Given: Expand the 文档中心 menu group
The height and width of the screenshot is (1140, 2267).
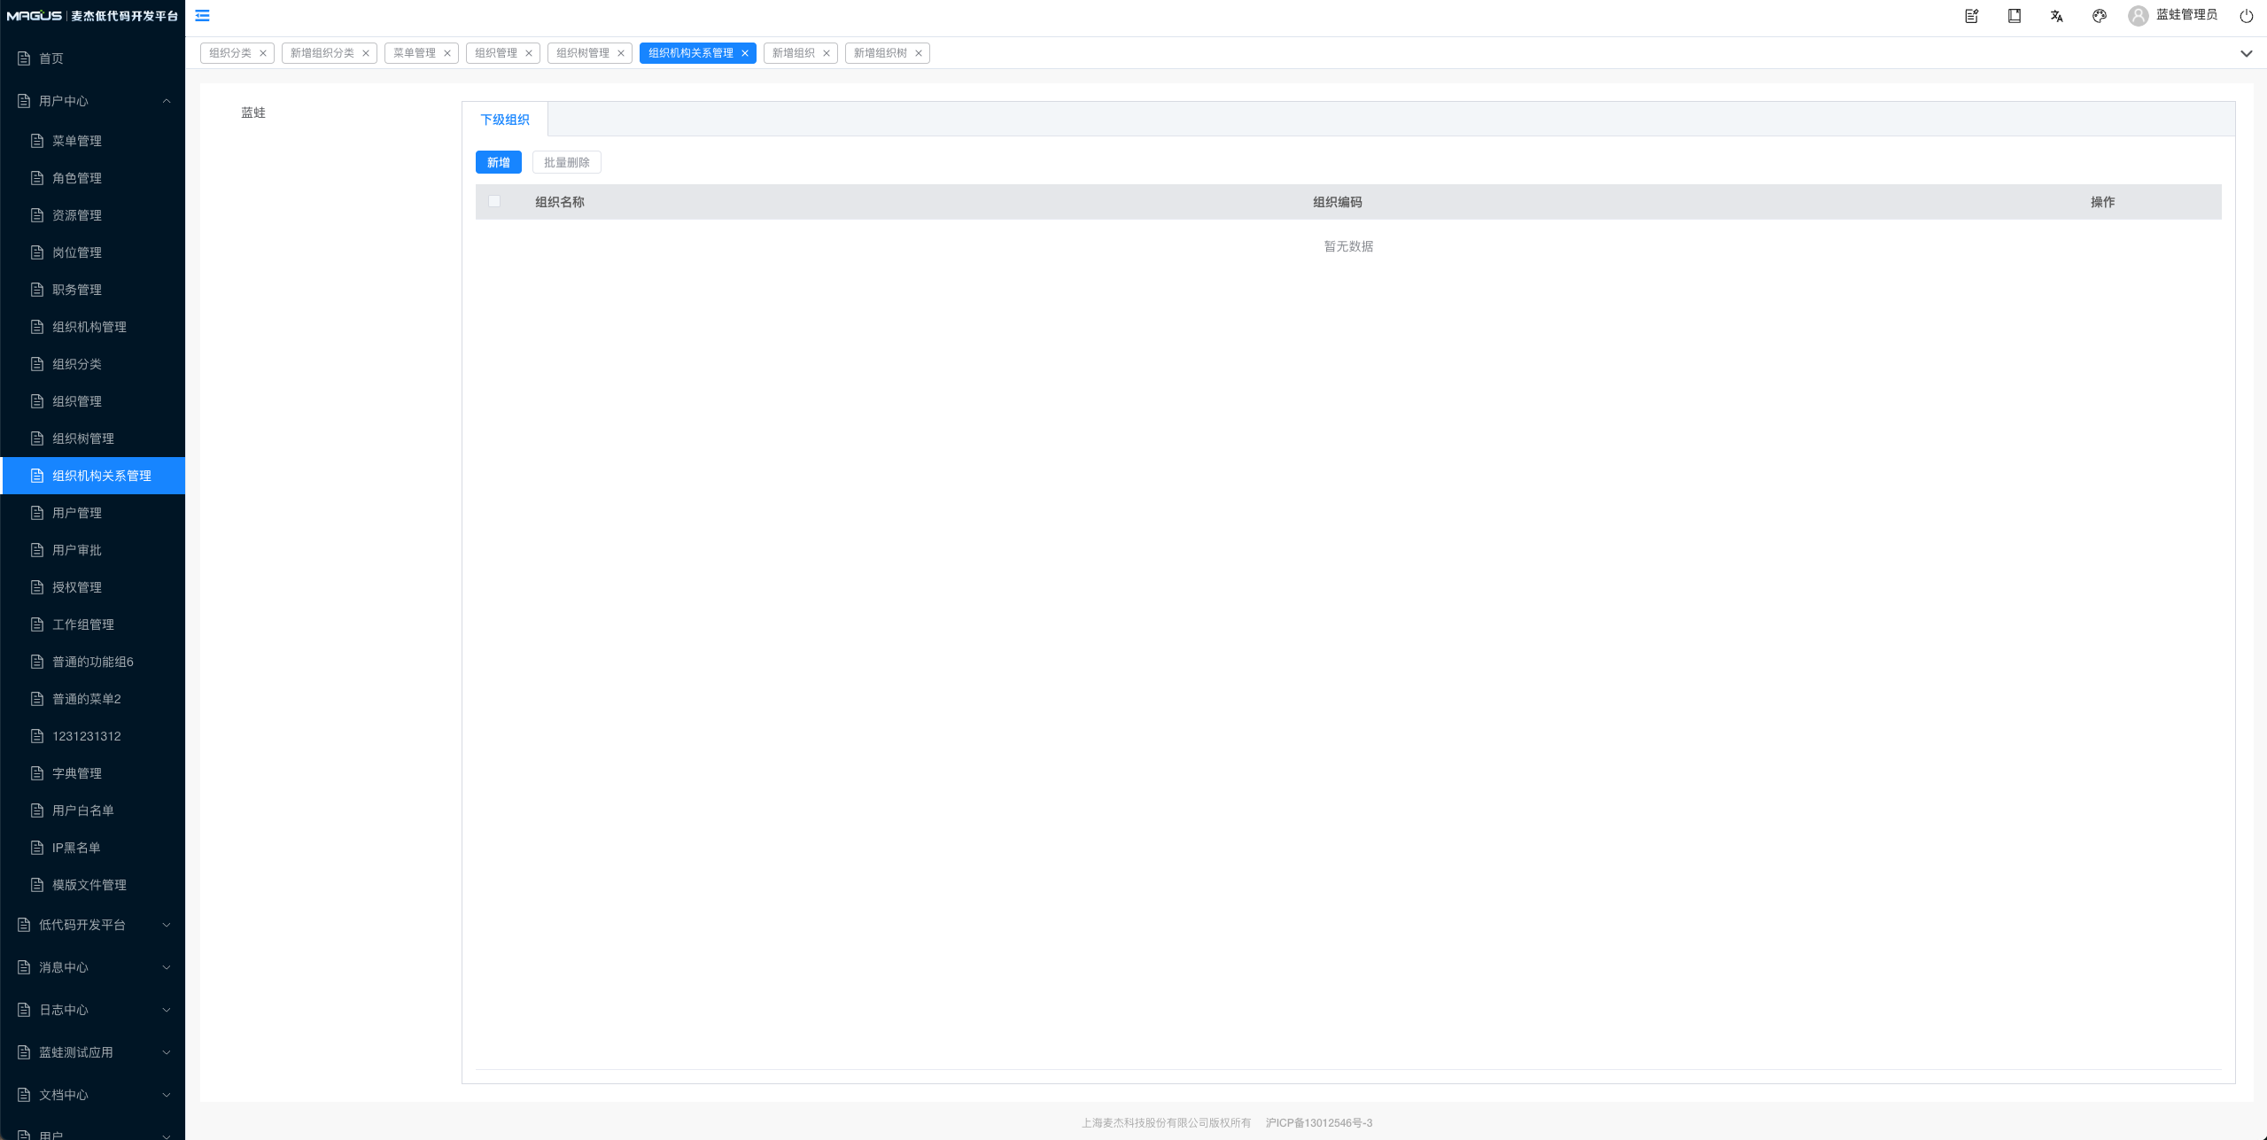Looking at the screenshot, I should tap(92, 1095).
